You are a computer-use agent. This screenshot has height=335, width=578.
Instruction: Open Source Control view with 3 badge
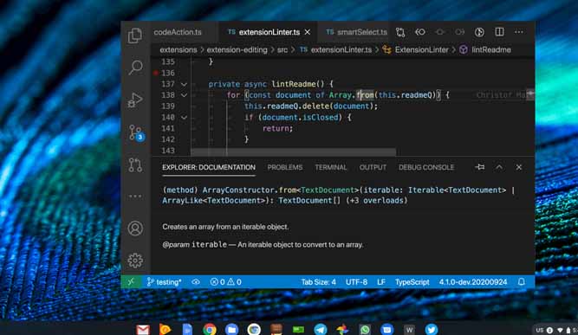point(136,133)
